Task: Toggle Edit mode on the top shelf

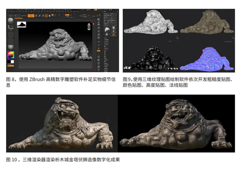Action: coord(29,16)
